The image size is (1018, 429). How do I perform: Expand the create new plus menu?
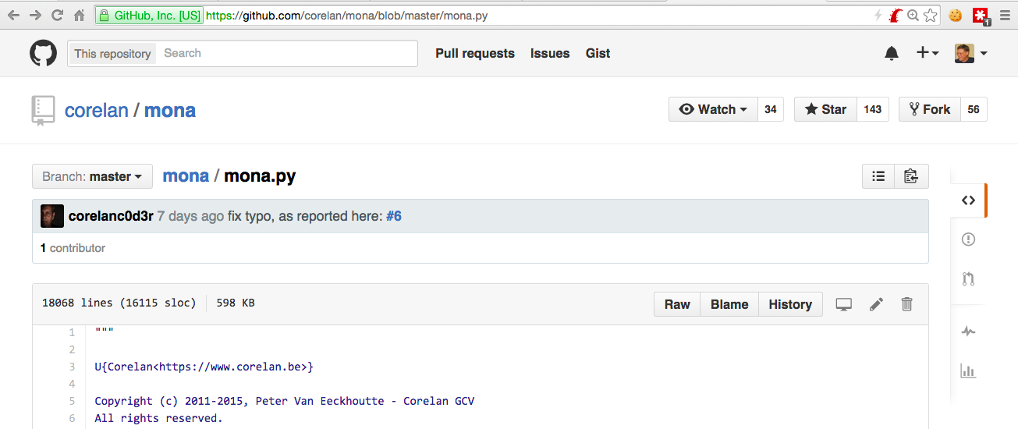(x=927, y=53)
